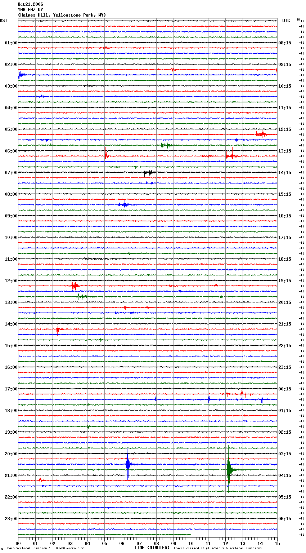This screenshot has width=306, height=553.
Task: Select the 07:00 MST row label
Action: click(11, 173)
